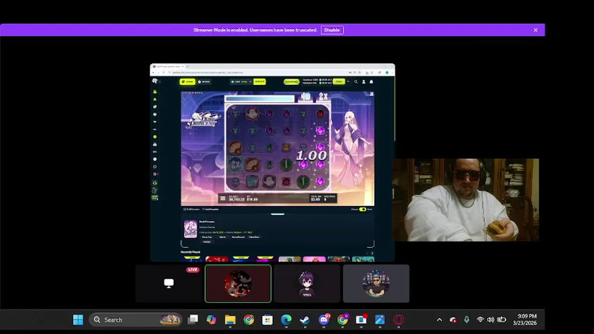The height and width of the screenshot is (334, 594).
Task: Click the webcam video feed of the streamer
Action: (x=466, y=200)
